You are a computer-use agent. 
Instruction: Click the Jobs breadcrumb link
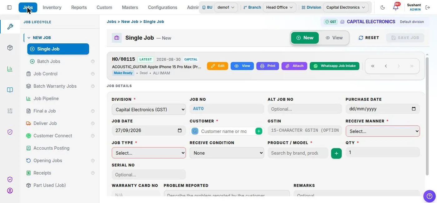tap(111, 22)
